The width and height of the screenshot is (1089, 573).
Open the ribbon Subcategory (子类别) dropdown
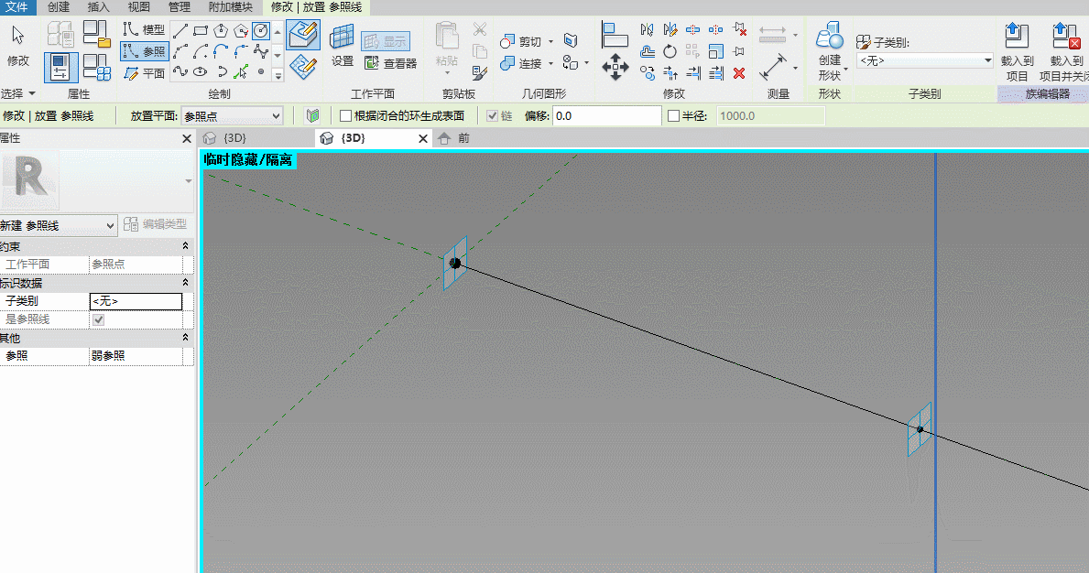pyautogui.click(x=925, y=61)
